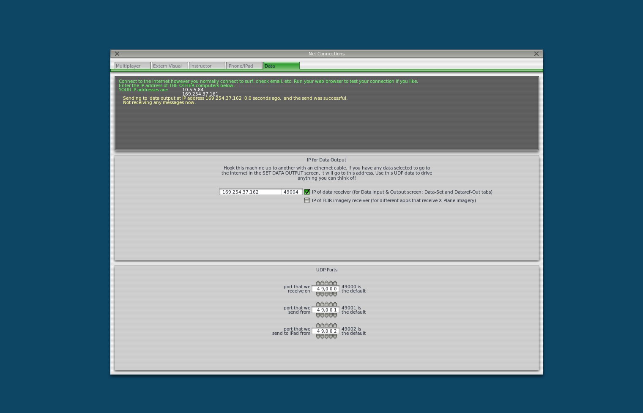643x413 pixels.
Task: Increment the middle digit of send port 49001
Action: (326, 304)
